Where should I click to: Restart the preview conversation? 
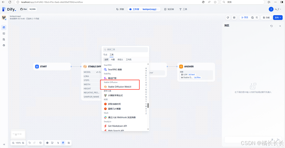tap(271, 26)
